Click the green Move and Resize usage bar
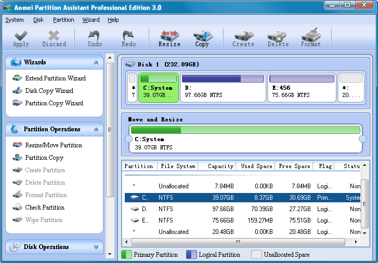 245,130
